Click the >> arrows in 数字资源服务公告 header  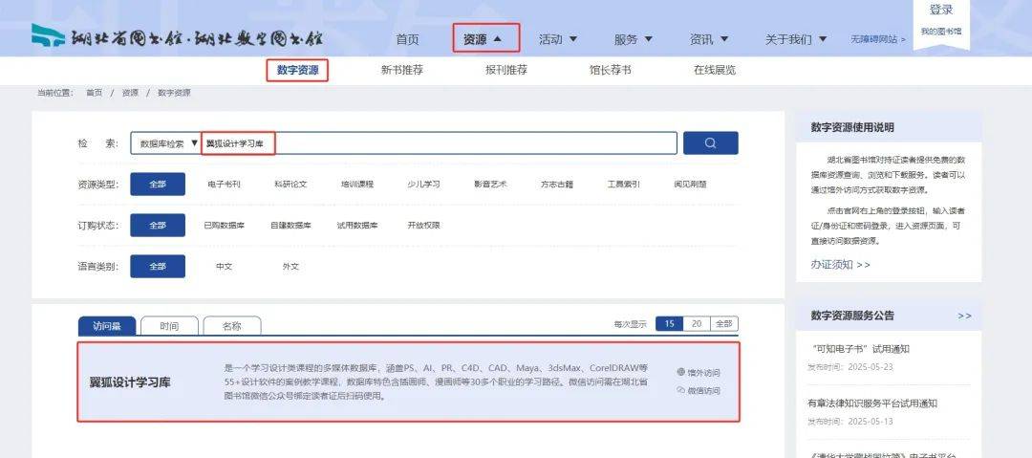(964, 316)
